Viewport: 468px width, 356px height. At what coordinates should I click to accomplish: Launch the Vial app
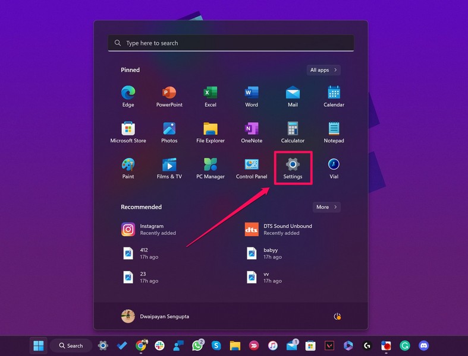334,169
